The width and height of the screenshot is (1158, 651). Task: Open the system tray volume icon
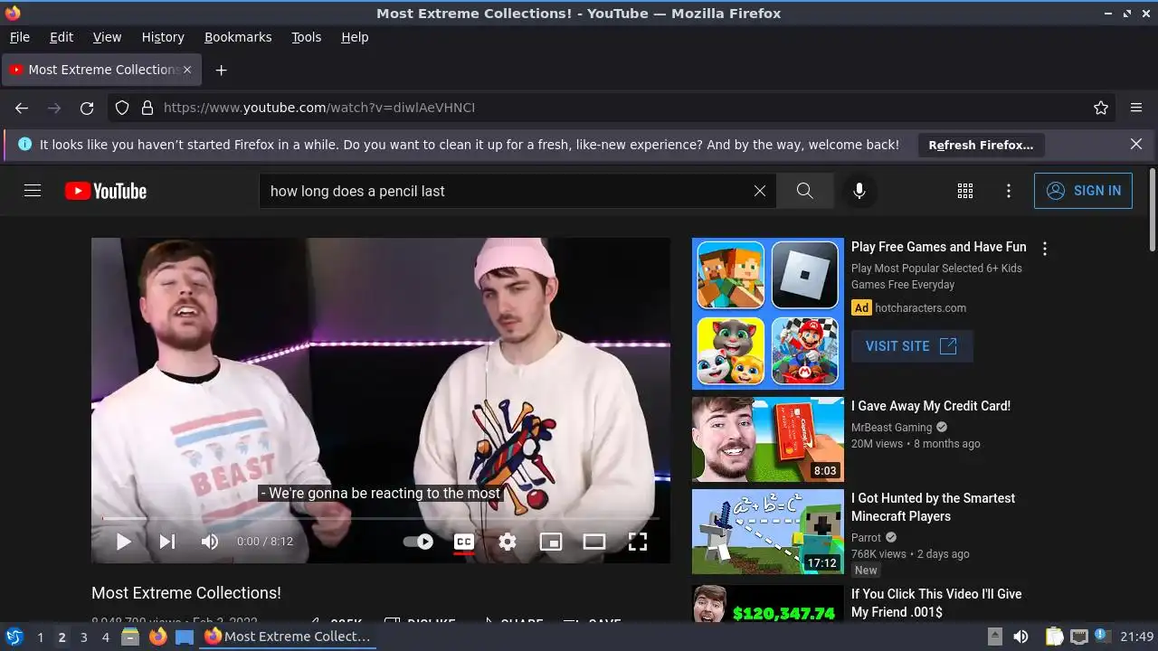click(x=1020, y=637)
